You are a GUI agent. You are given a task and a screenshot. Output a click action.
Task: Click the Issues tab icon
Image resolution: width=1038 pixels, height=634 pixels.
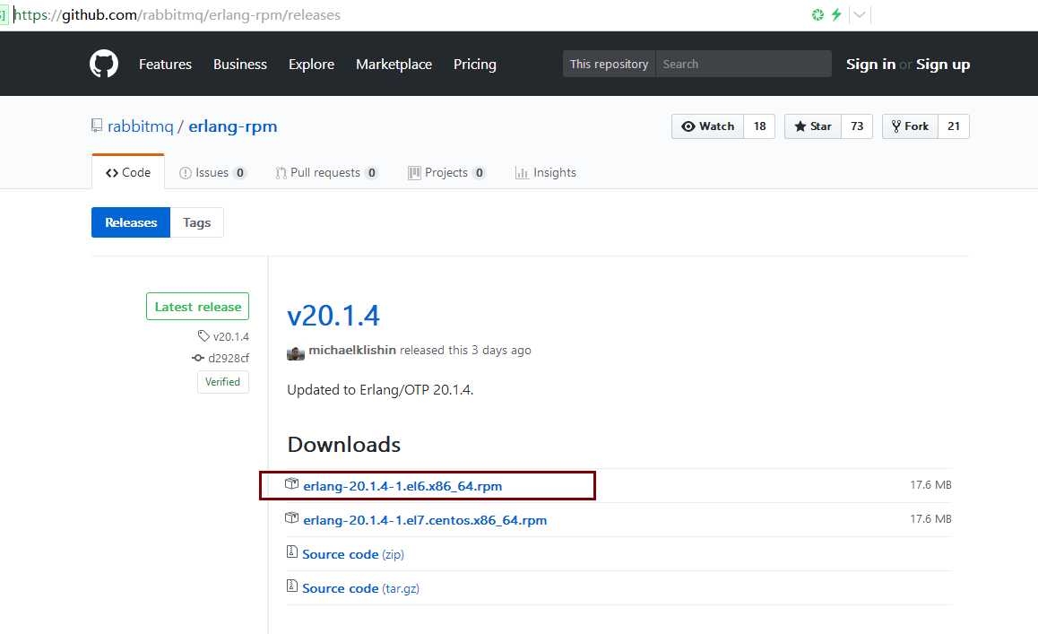tap(186, 173)
